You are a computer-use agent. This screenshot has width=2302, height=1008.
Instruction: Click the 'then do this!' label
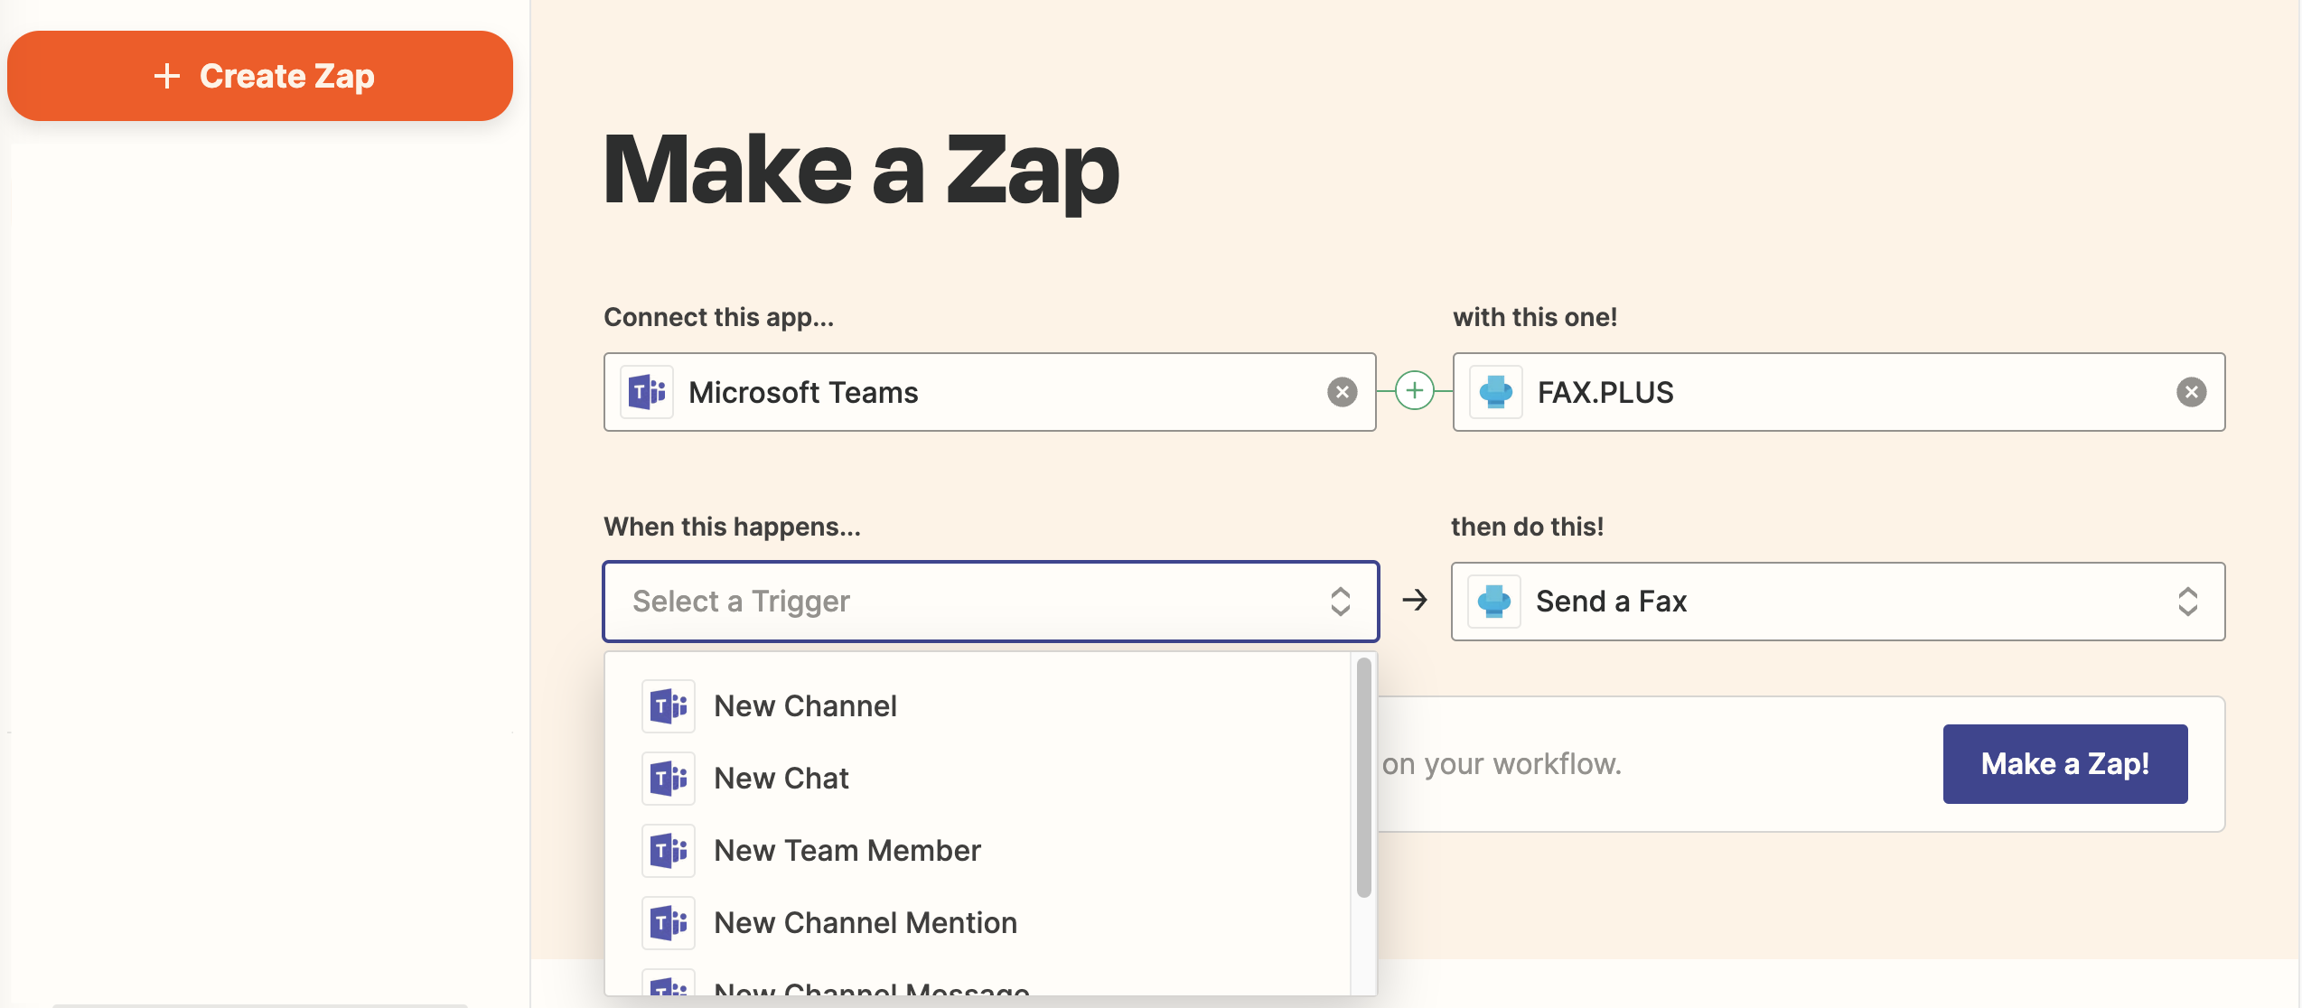coord(1528,527)
